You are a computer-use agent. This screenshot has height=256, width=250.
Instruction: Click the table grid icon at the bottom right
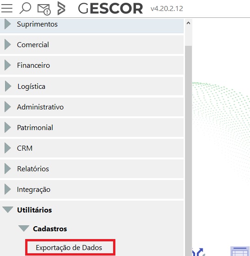(x=240, y=251)
